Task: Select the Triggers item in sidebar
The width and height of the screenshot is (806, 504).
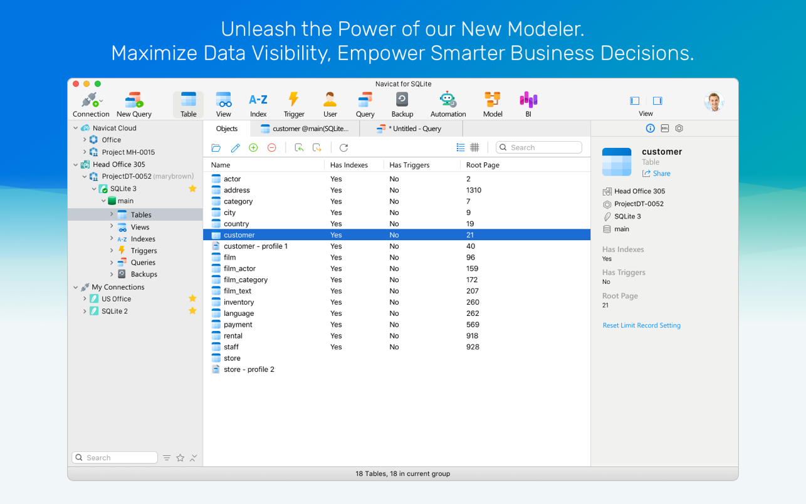Action: pos(144,251)
